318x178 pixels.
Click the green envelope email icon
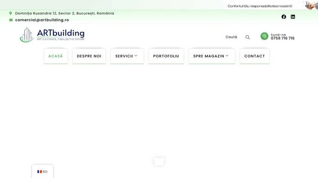(11, 20)
